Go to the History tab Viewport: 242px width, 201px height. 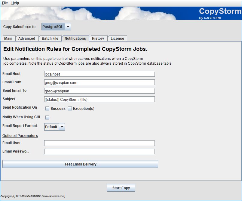[98, 39]
